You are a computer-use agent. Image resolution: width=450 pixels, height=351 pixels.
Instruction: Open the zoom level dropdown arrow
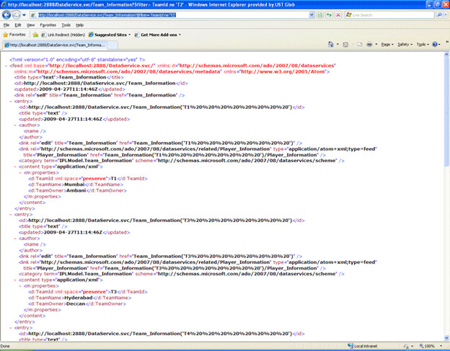[x=441, y=346]
